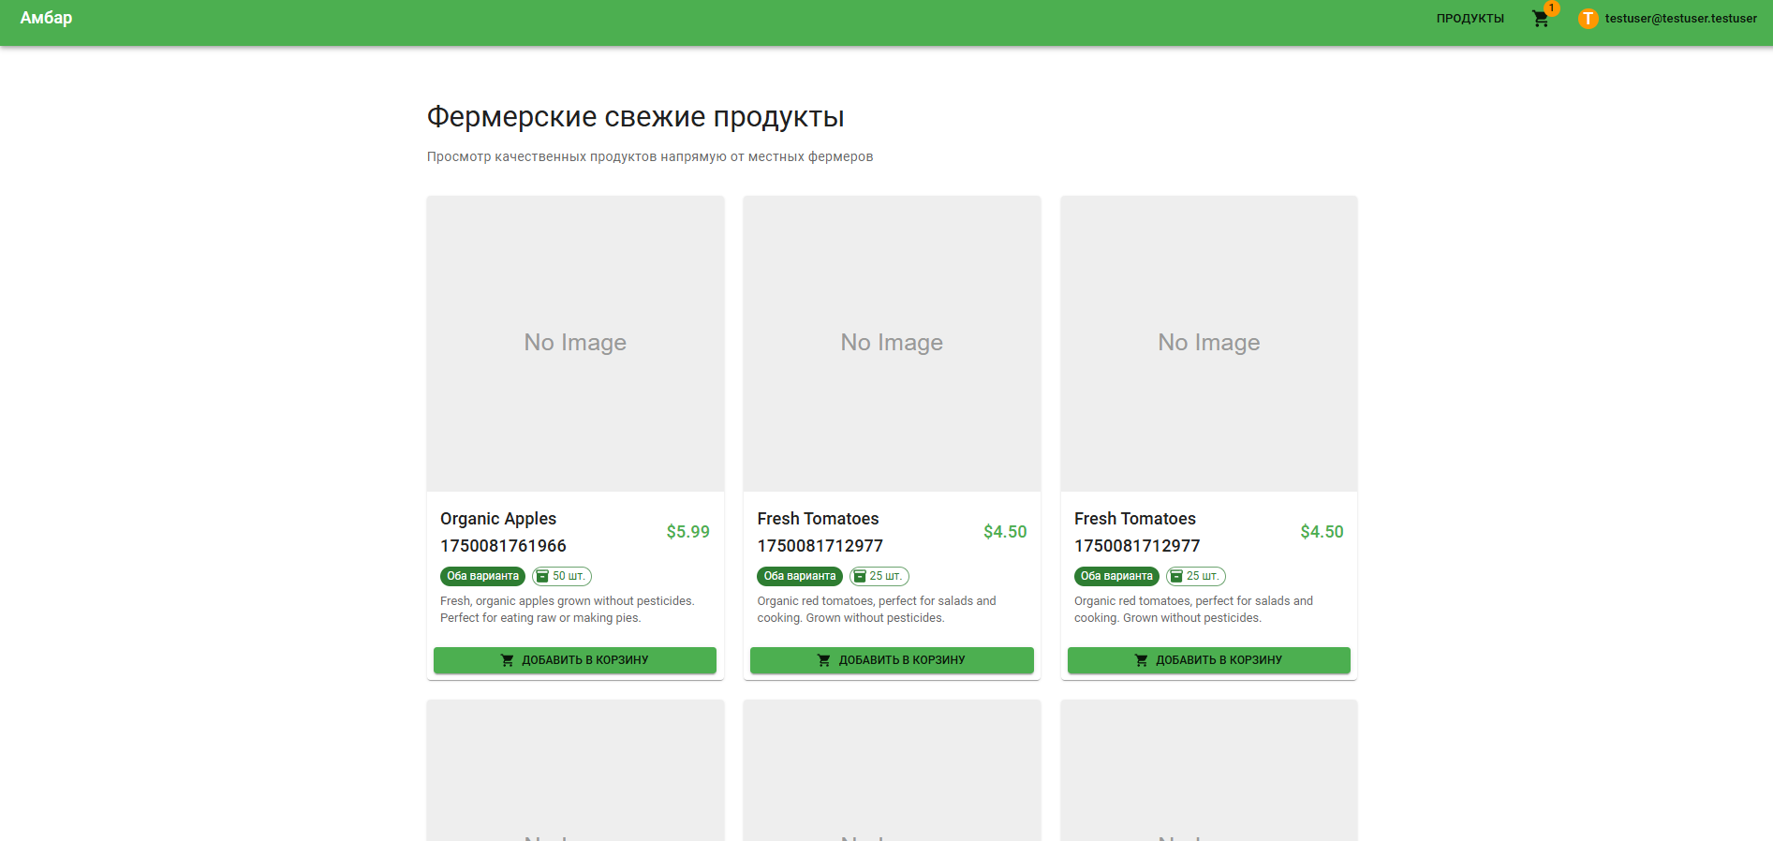Click the $5.99 price label

(x=688, y=532)
